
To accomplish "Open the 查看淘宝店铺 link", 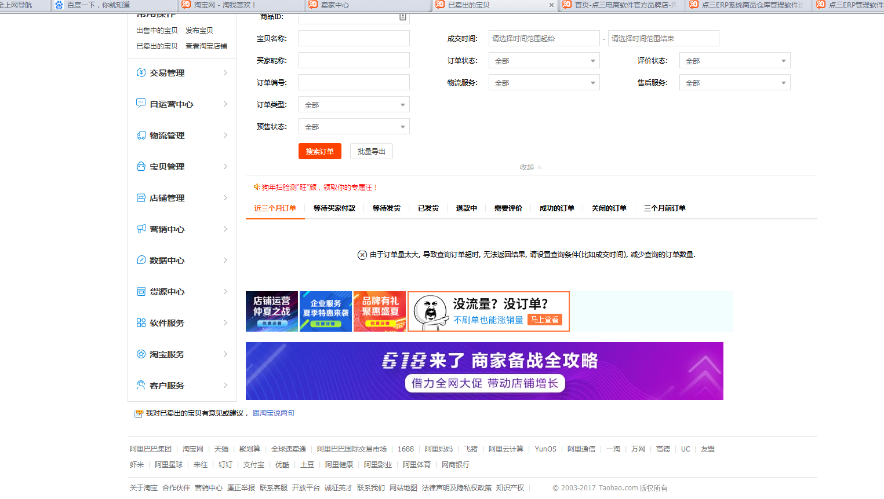I will click(206, 46).
